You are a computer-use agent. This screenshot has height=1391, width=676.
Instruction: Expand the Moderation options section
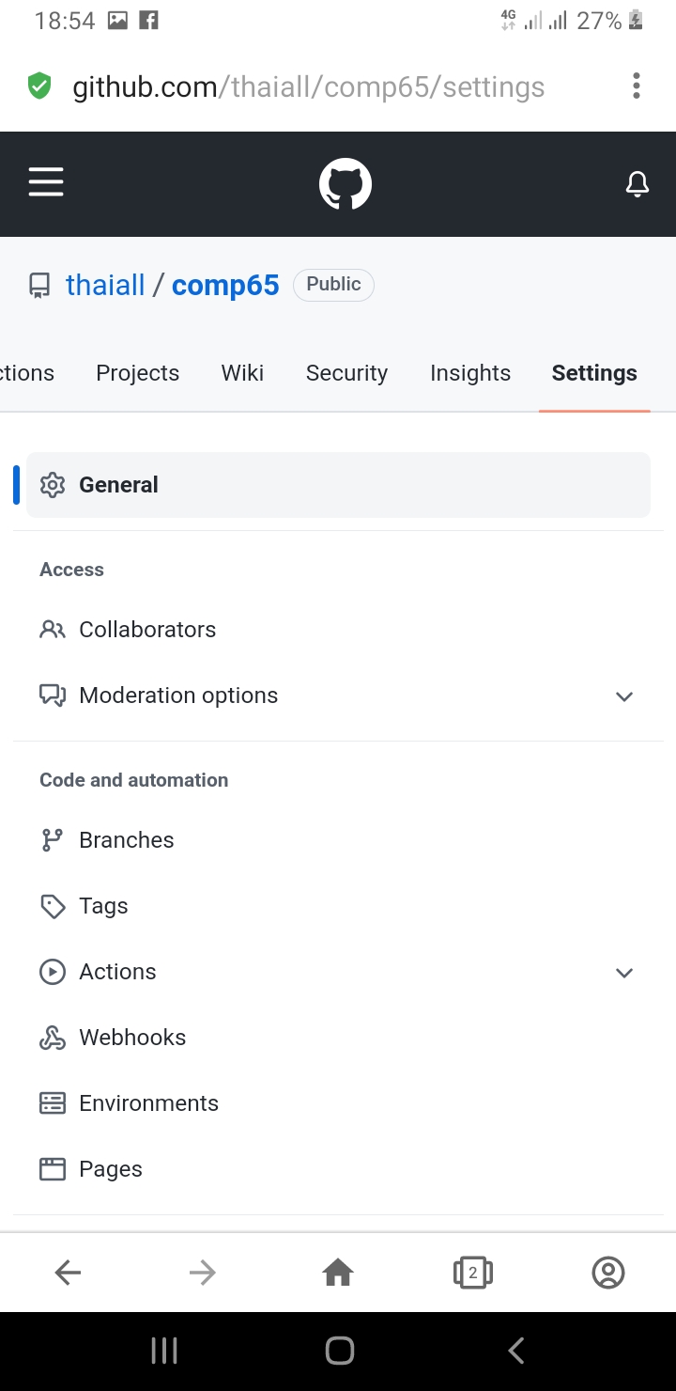pos(338,695)
